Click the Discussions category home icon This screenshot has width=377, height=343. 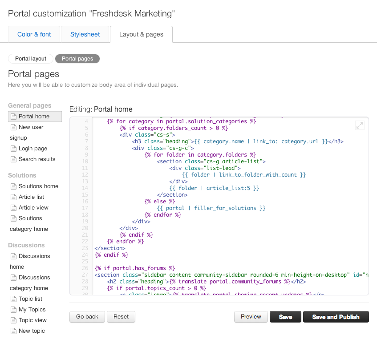click(x=14, y=278)
